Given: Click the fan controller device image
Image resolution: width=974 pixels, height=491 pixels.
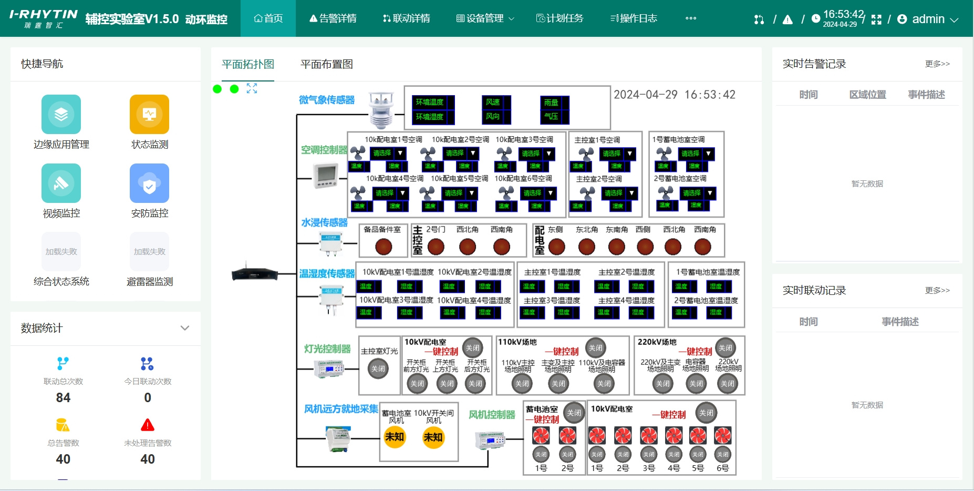Looking at the screenshot, I should pos(490,439).
